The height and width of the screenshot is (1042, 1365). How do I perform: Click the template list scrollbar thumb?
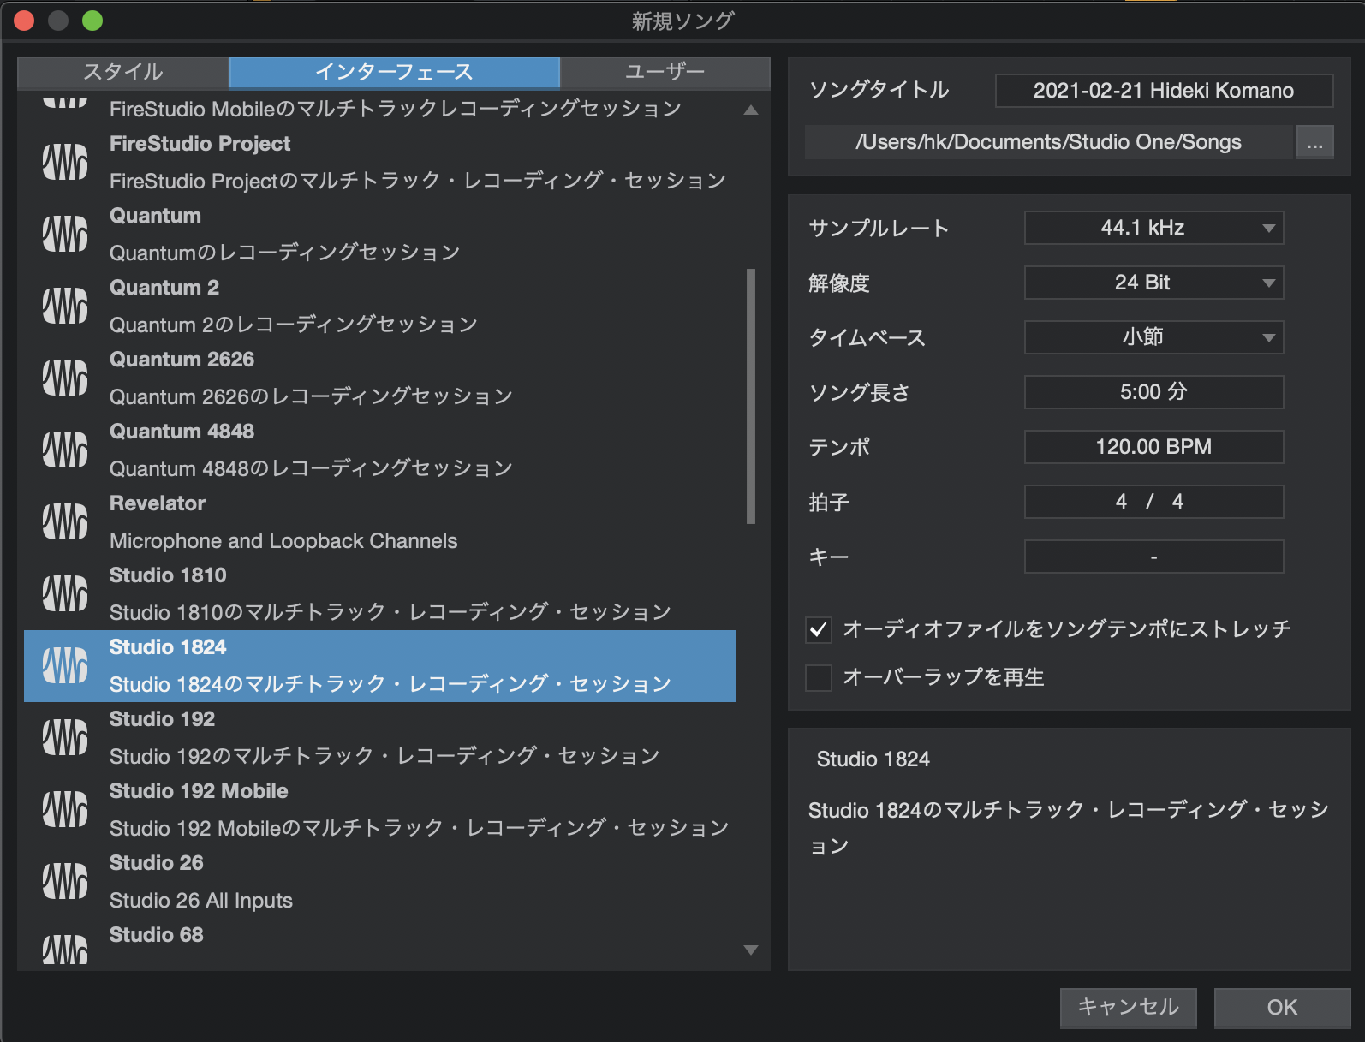751,396
